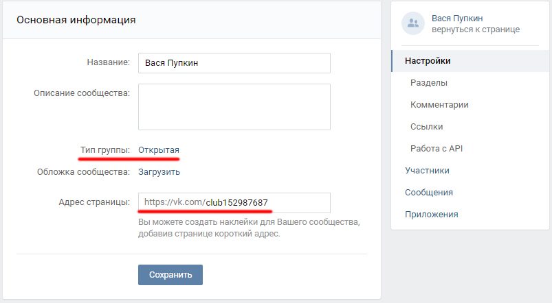Click the 'Тип группы:' label
This screenshot has width=552, height=303.
point(105,150)
